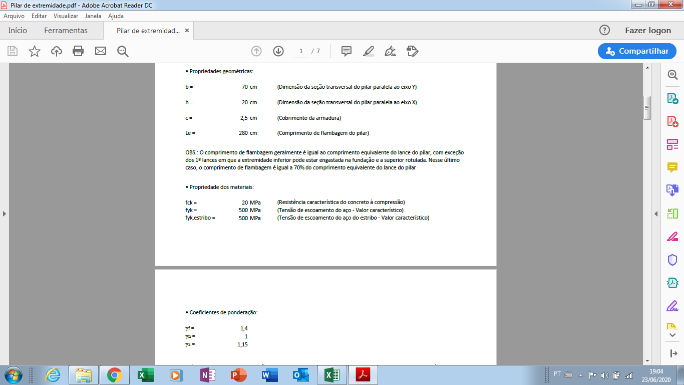Open the blue Combine Files tool in the right pane

[x=672, y=190]
